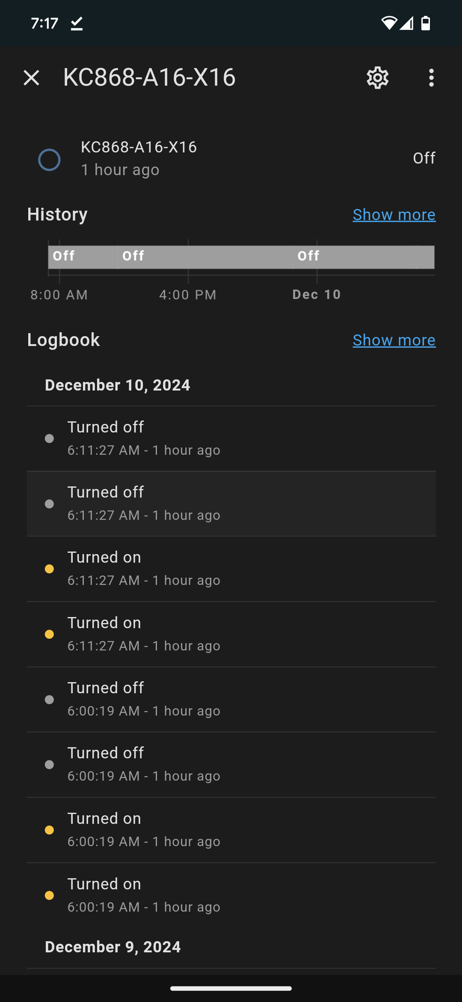Tap the Wi-Fi status bar icon

[388, 23]
